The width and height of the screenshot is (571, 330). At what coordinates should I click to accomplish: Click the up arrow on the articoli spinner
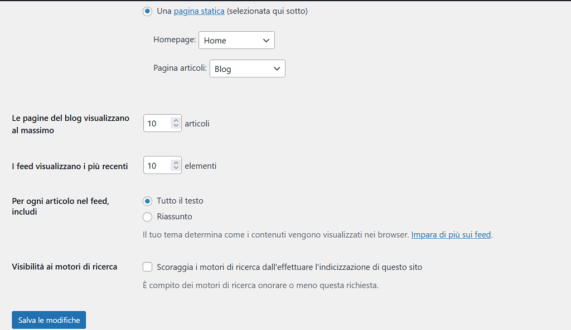(x=174, y=119)
